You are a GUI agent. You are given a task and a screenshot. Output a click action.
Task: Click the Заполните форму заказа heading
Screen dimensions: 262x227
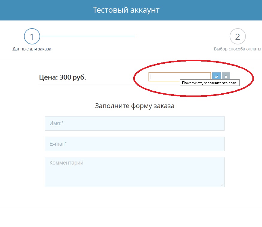135,106
